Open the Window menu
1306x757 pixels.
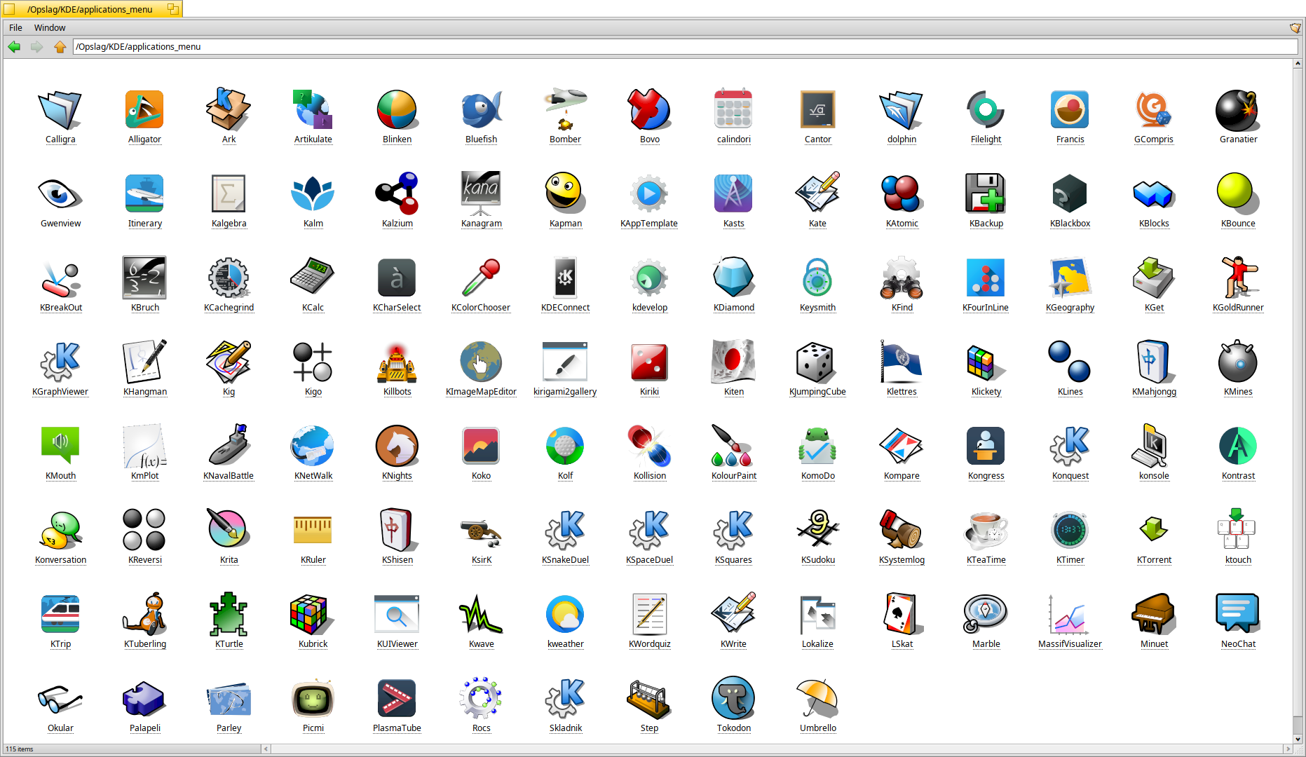point(50,28)
